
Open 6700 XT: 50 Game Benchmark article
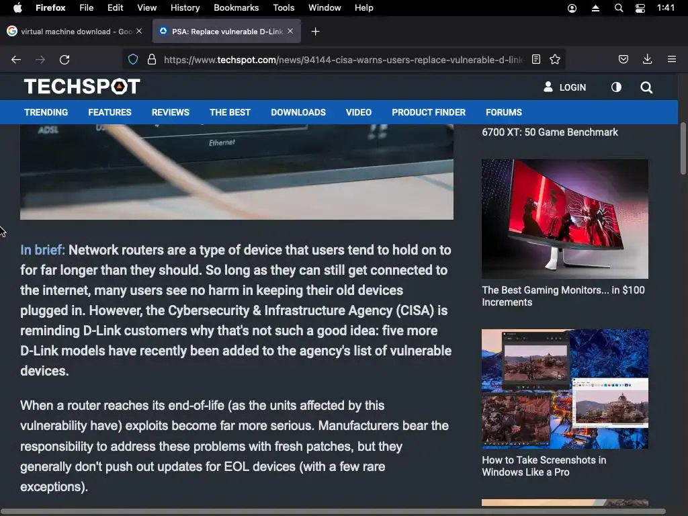point(550,132)
